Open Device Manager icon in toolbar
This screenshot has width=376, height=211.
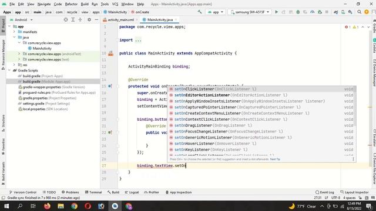click(343, 12)
